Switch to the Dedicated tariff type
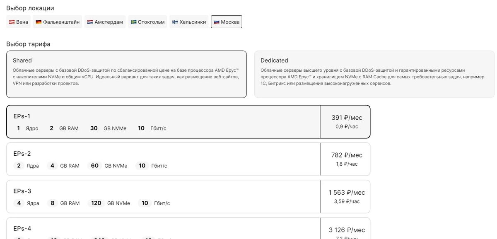Image resolution: width=497 pixels, height=239 pixels. pyautogui.click(x=374, y=74)
